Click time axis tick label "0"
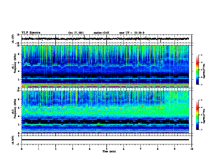216x167 pixels. click(22, 149)
